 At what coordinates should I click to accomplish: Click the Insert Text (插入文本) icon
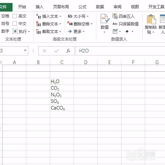(x=38, y=16)
